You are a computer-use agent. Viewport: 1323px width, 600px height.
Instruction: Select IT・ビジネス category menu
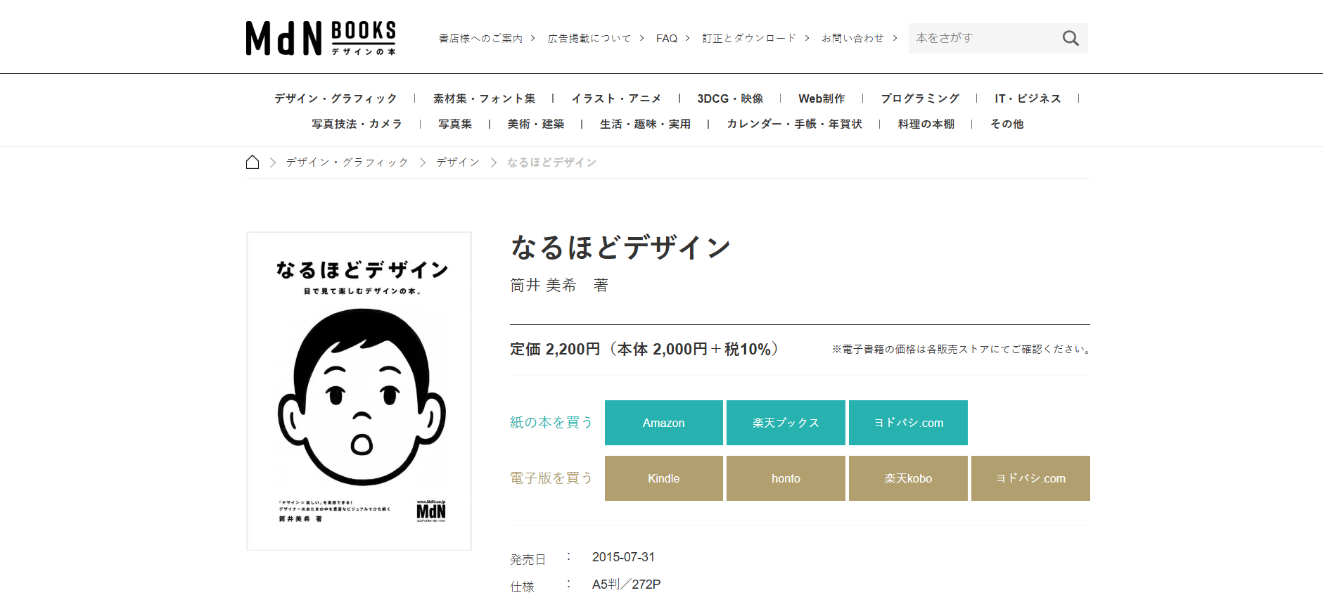coord(1028,98)
